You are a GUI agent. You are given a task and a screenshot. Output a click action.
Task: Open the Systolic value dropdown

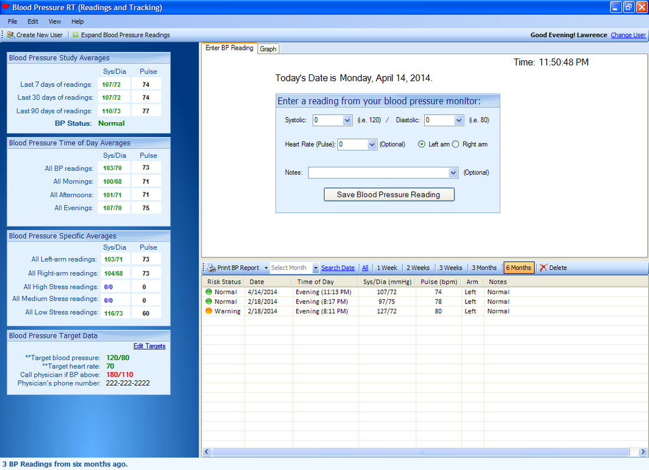(347, 120)
